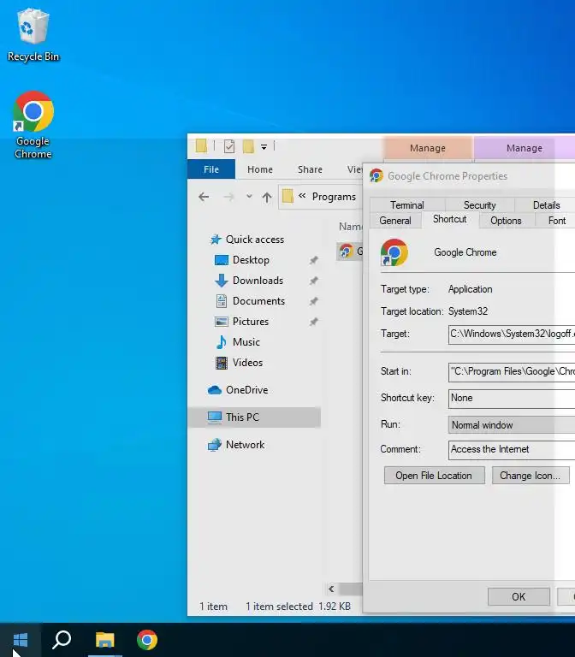Click OK in Chrome Properties dialog
Image resolution: width=575 pixels, height=657 pixels.
click(x=519, y=596)
